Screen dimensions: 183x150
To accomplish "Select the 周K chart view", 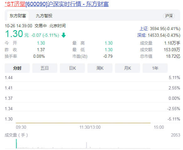I will tap(100, 68).
